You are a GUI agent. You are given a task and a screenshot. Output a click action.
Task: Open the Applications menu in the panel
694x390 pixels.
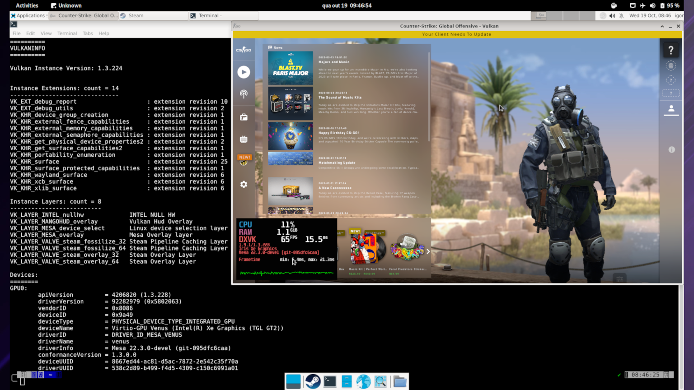(28, 15)
